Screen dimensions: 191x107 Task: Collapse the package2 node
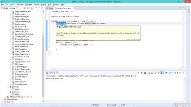pyautogui.click(x=8, y=92)
